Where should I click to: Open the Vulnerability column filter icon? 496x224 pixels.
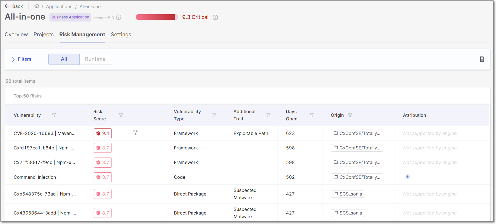54,115
